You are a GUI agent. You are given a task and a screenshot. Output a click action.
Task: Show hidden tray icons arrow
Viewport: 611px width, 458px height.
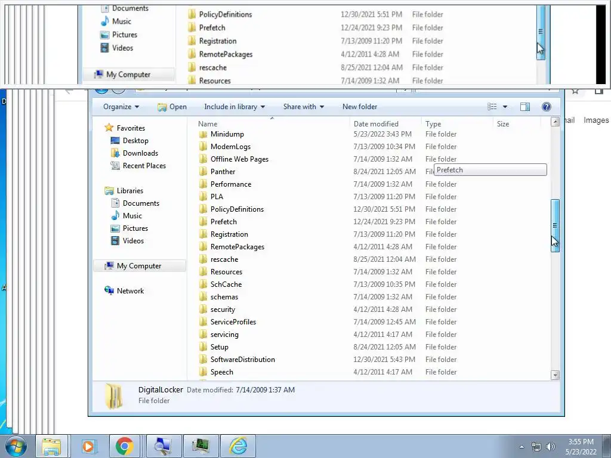pyautogui.click(x=521, y=447)
